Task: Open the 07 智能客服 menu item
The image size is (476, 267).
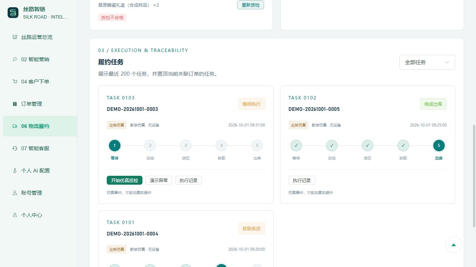Action: pyautogui.click(x=40, y=148)
